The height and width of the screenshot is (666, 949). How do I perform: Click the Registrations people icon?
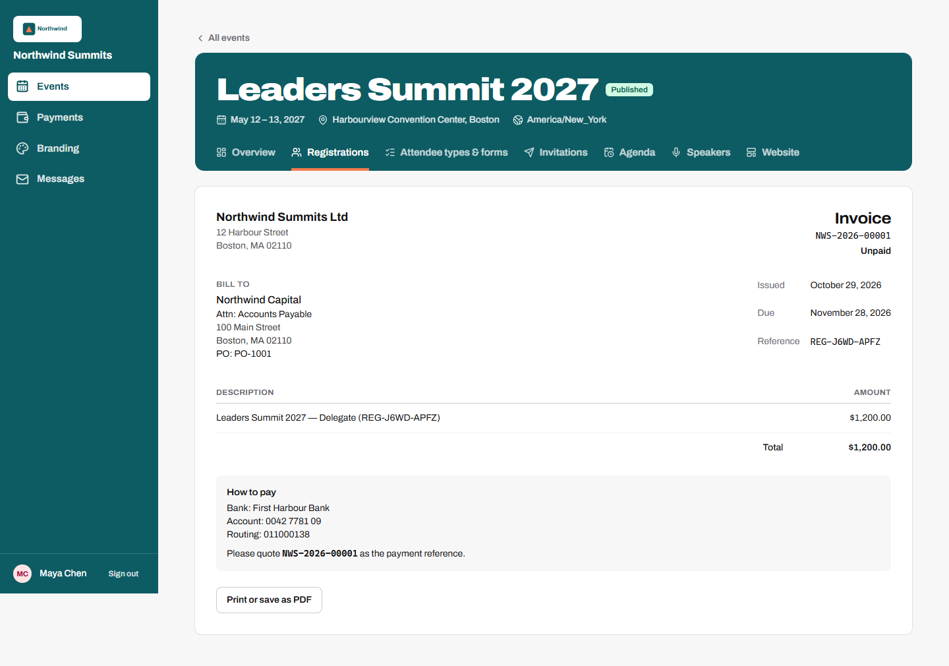[297, 152]
